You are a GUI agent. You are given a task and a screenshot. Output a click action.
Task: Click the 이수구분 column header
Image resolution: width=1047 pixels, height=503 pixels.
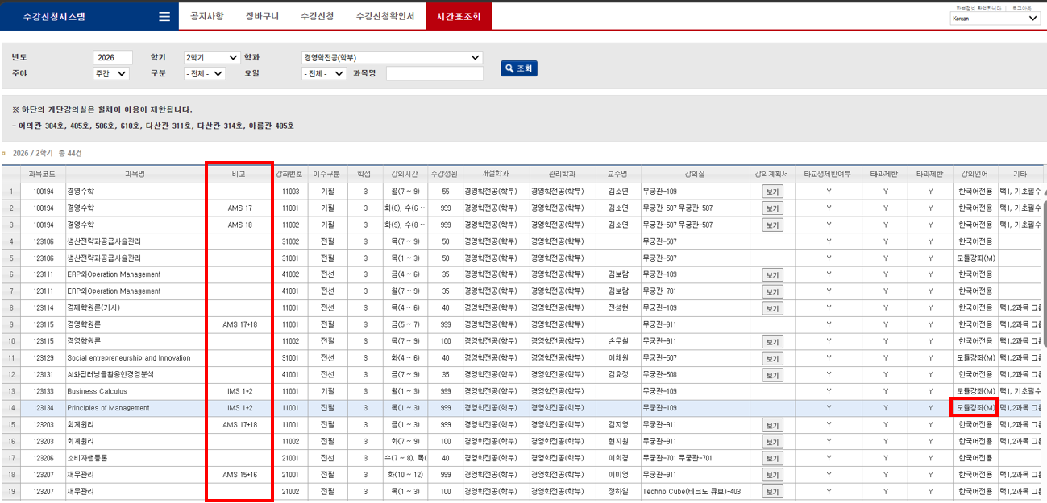pyautogui.click(x=327, y=174)
